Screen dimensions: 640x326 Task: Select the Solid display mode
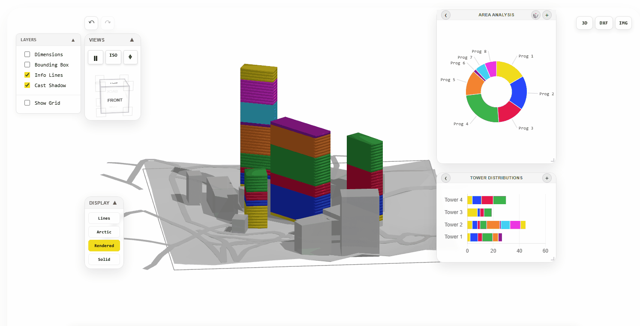pos(104,260)
